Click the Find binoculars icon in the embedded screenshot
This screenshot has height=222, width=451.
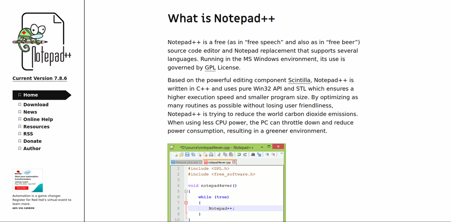tap(253, 155)
